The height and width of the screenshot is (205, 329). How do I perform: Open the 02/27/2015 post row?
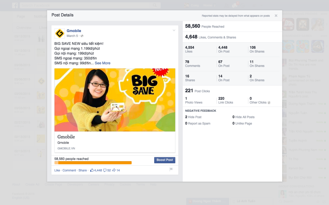(x=29, y=124)
